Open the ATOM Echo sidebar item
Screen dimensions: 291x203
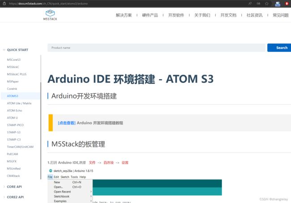pos(14,110)
